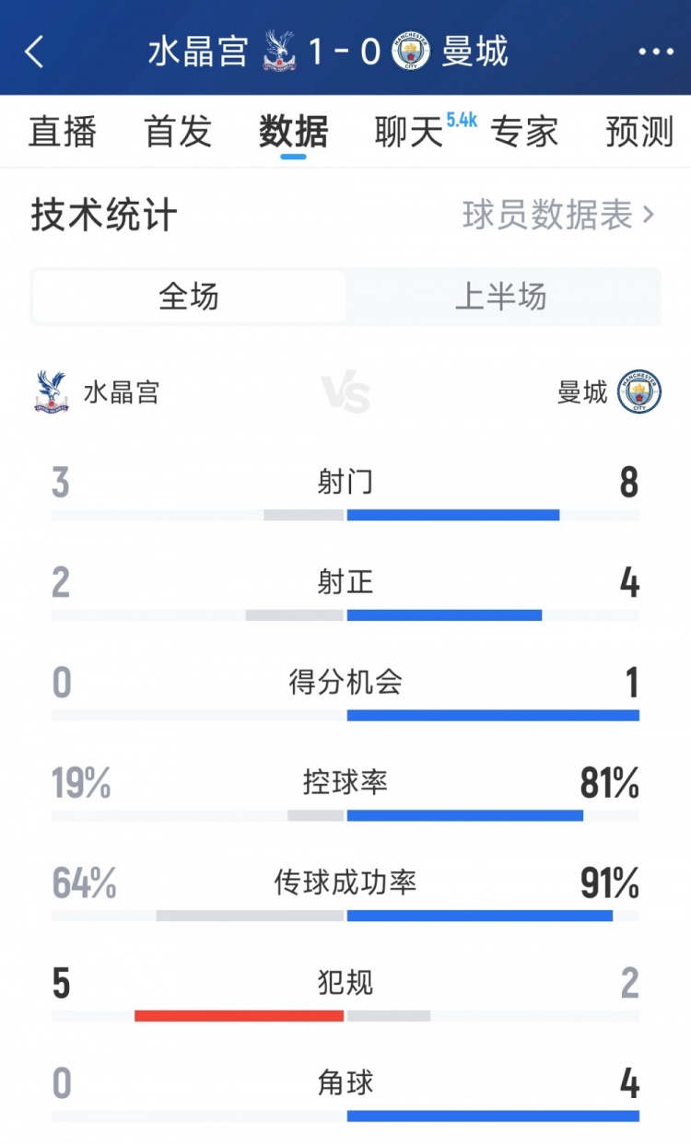Image resolution: width=691 pixels, height=1145 pixels.
Task: Select the 数据 tab
Action: click(x=293, y=132)
